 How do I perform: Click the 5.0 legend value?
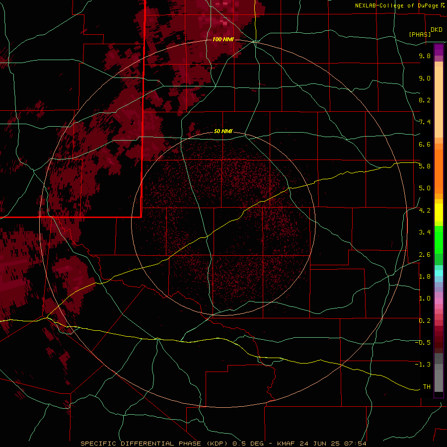(x=425, y=188)
